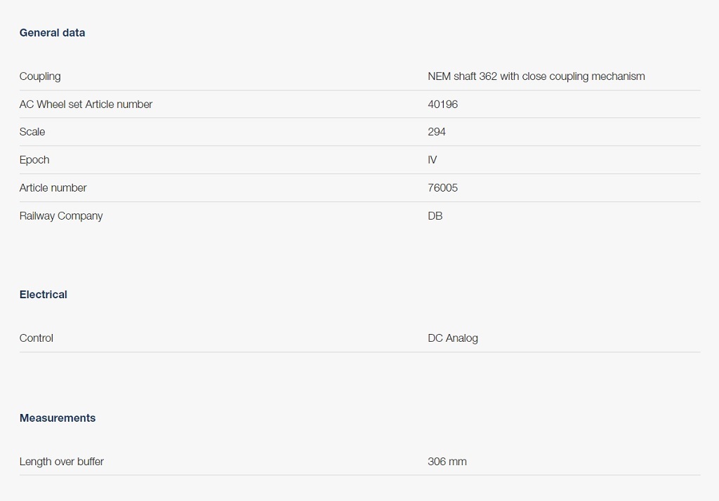Select the Epoch row label

34,160
